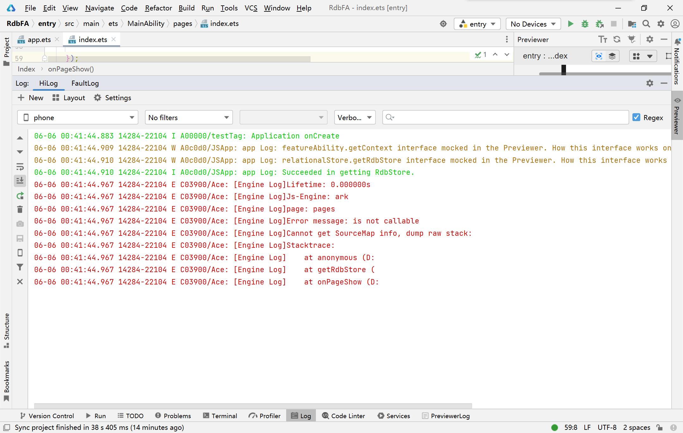Click the Previewer layers stack icon
Image resolution: width=683 pixels, height=433 pixels.
tap(612, 56)
